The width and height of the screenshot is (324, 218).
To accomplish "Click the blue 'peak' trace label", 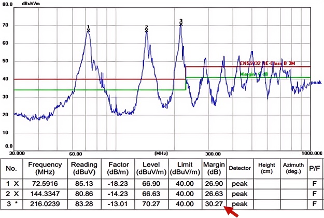I will coord(316,83).
